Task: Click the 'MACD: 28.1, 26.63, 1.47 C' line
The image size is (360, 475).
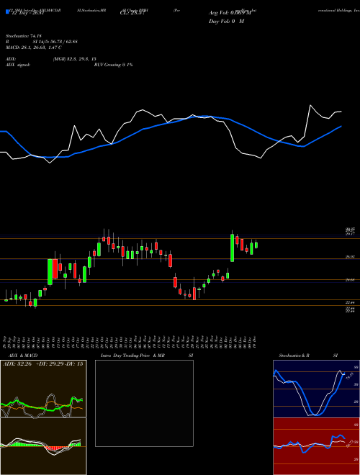Action: pyautogui.click(x=34, y=47)
